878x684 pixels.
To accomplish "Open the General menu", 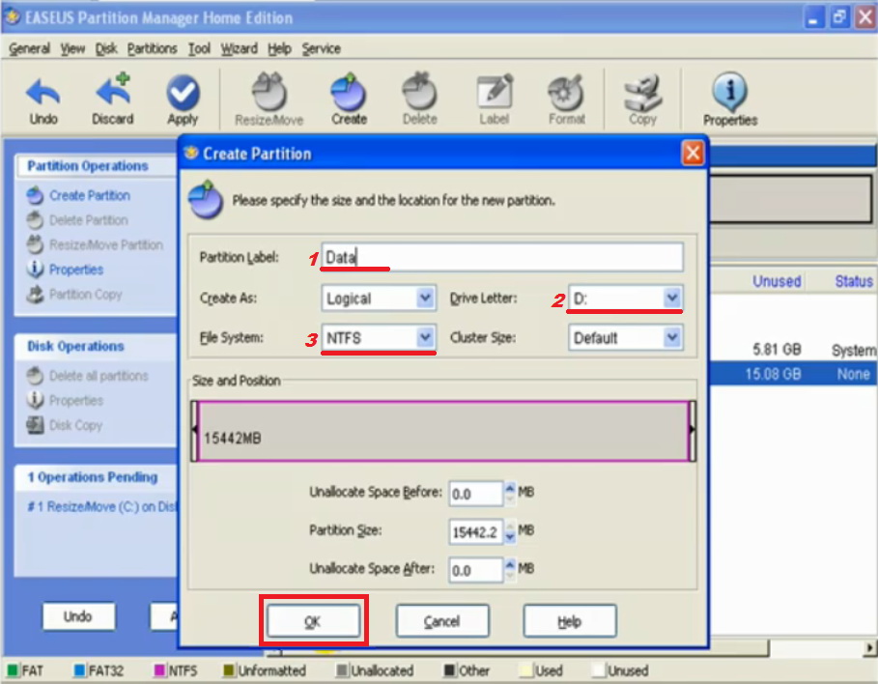I will pos(29,48).
